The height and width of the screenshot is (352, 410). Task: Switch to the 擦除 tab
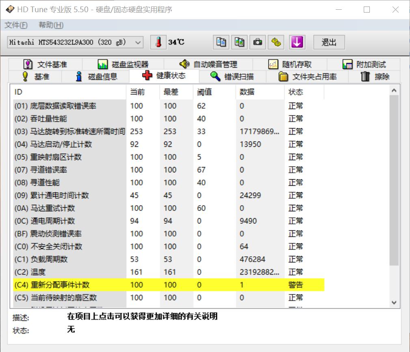375,77
